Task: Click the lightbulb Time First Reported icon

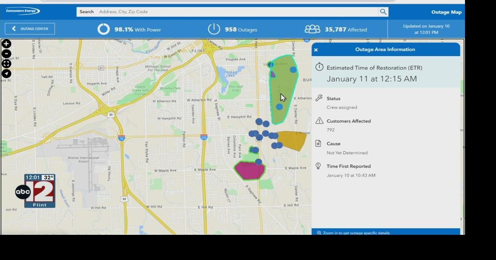Action: tap(318, 166)
